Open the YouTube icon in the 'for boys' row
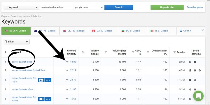210x105 pixels. [x=190, y=80]
